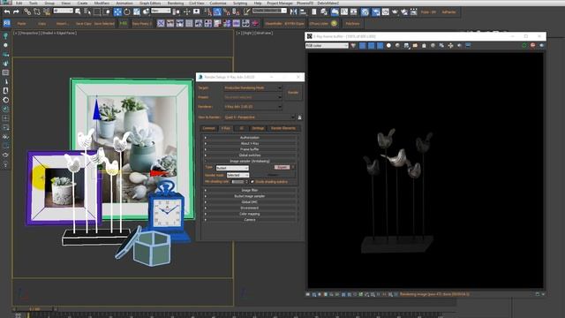This screenshot has height=318, width=565.
Task: Toggle red channel in V-Ray frame buffer
Action: tap(362, 45)
